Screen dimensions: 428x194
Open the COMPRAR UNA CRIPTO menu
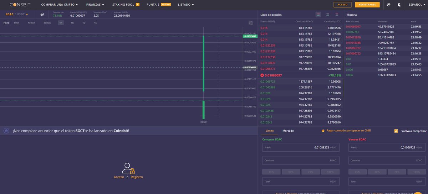pos(60,5)
